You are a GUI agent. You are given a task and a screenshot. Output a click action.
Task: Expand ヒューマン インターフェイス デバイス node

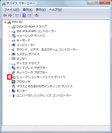click(9, 77)
